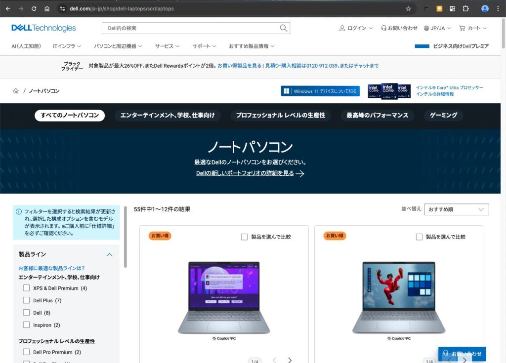Screen dimensions: 506x363
Task: Open the browser extensions puzzle icon
Action: [x=465, y=9]
